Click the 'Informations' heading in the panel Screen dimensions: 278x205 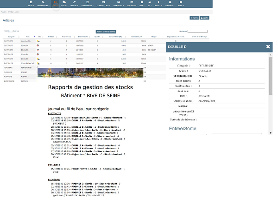[182, 59]
